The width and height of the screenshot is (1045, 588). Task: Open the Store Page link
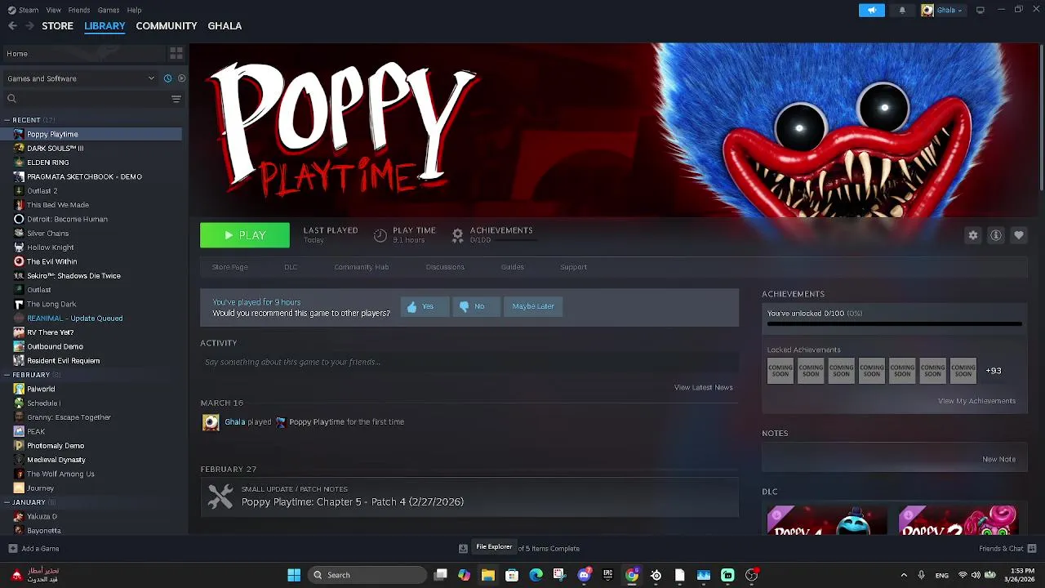230,267
